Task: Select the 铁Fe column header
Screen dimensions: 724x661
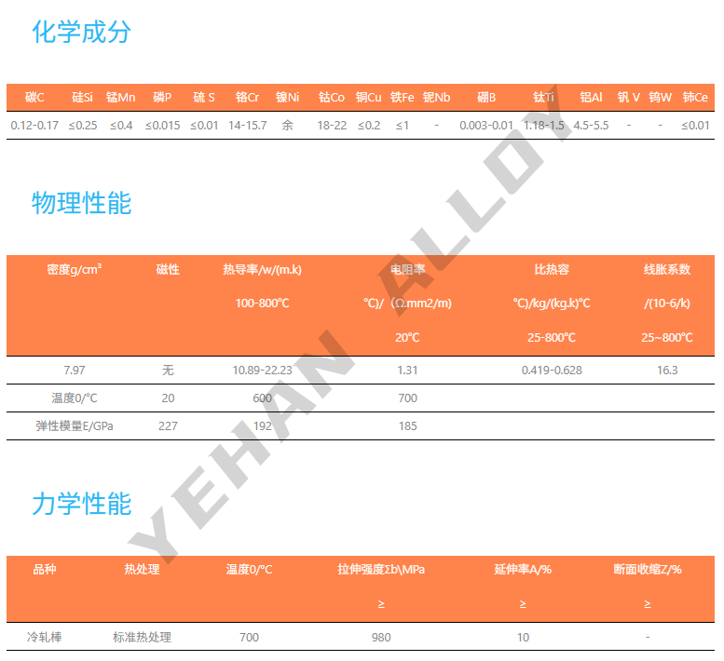Action: click(x=403, y=98)
